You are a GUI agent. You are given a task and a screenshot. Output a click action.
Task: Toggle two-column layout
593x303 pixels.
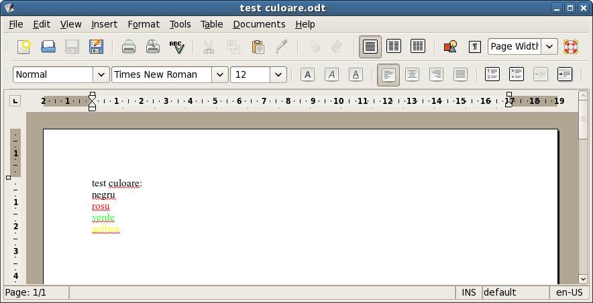click(x=394, y=47)
